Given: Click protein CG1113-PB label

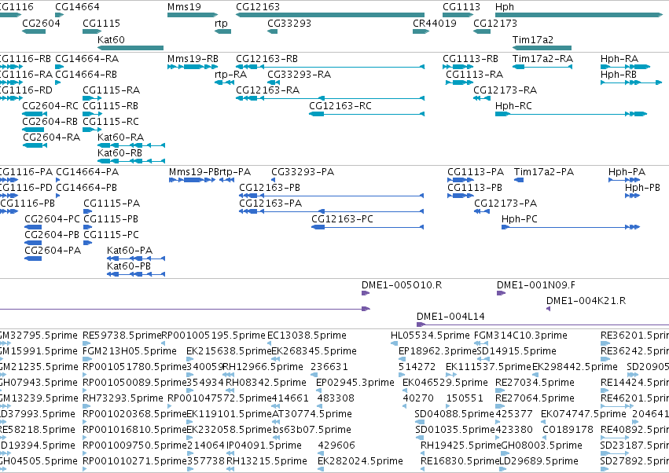Looking at the screenshot, I should coord(475,187).
